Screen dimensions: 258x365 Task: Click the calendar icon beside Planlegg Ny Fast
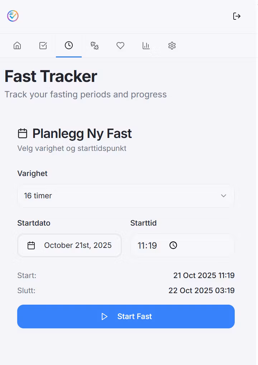point(23,134)
